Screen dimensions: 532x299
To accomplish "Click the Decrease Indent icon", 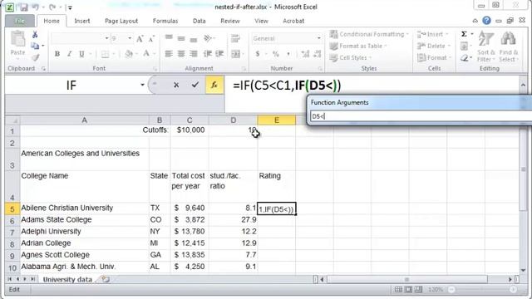I will 207,53.
